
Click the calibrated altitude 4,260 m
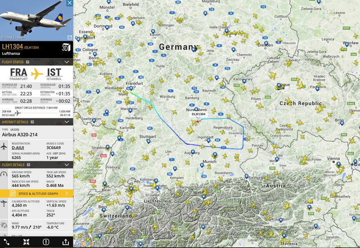pos(19,205)
